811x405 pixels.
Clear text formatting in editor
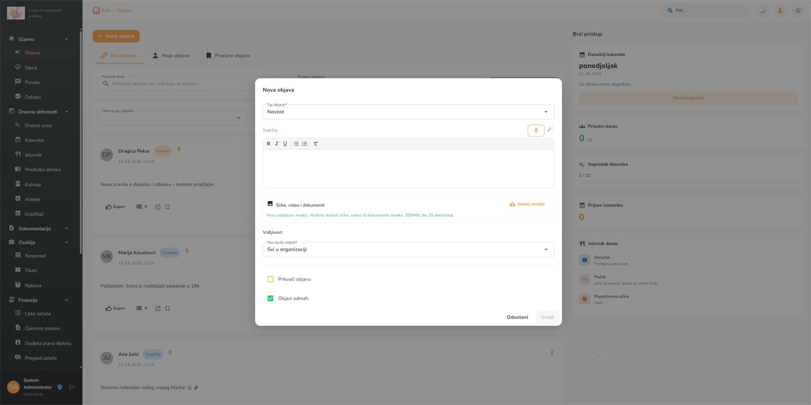pyautogui.click(x=316, y=144)
